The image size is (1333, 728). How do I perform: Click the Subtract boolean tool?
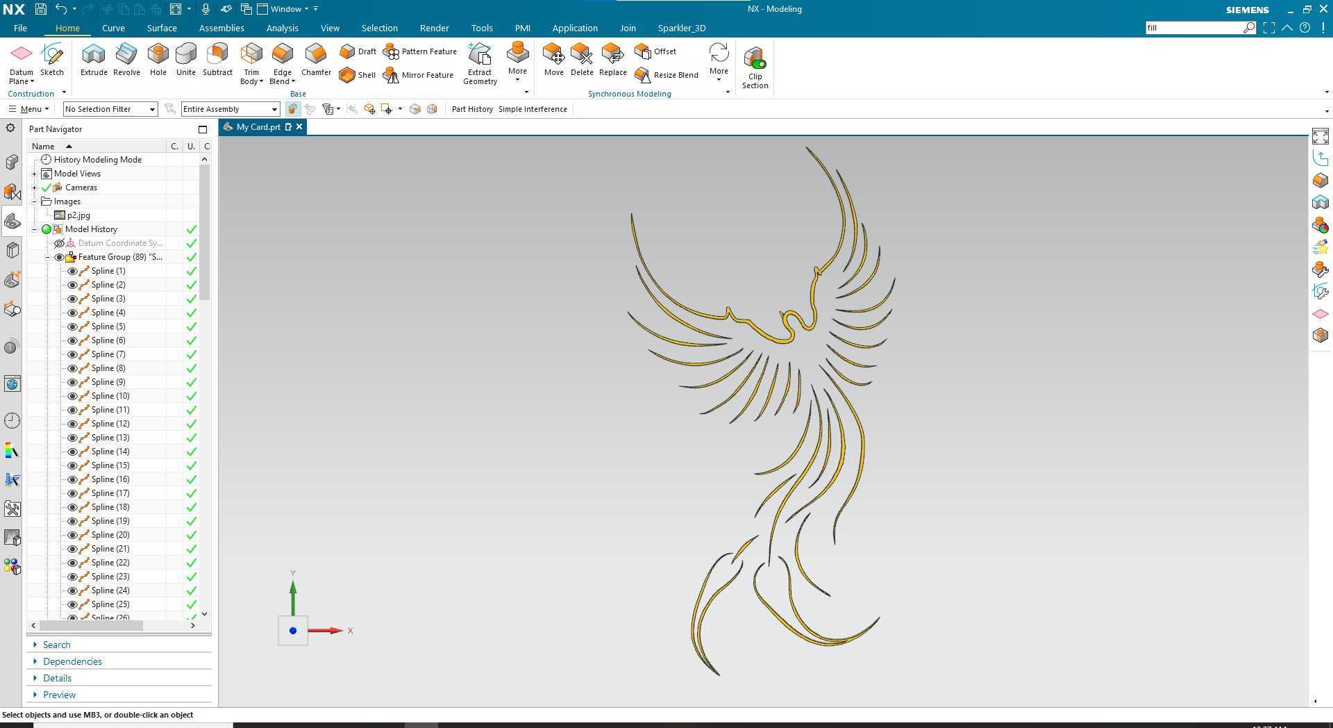(x=217, y=59)
